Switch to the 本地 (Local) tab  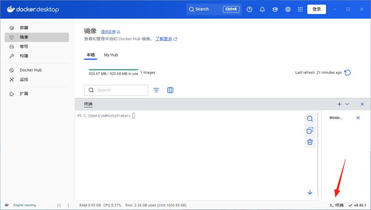point(91,55)
